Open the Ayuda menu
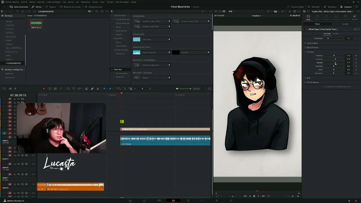361x203 pixels. (133, 2)
